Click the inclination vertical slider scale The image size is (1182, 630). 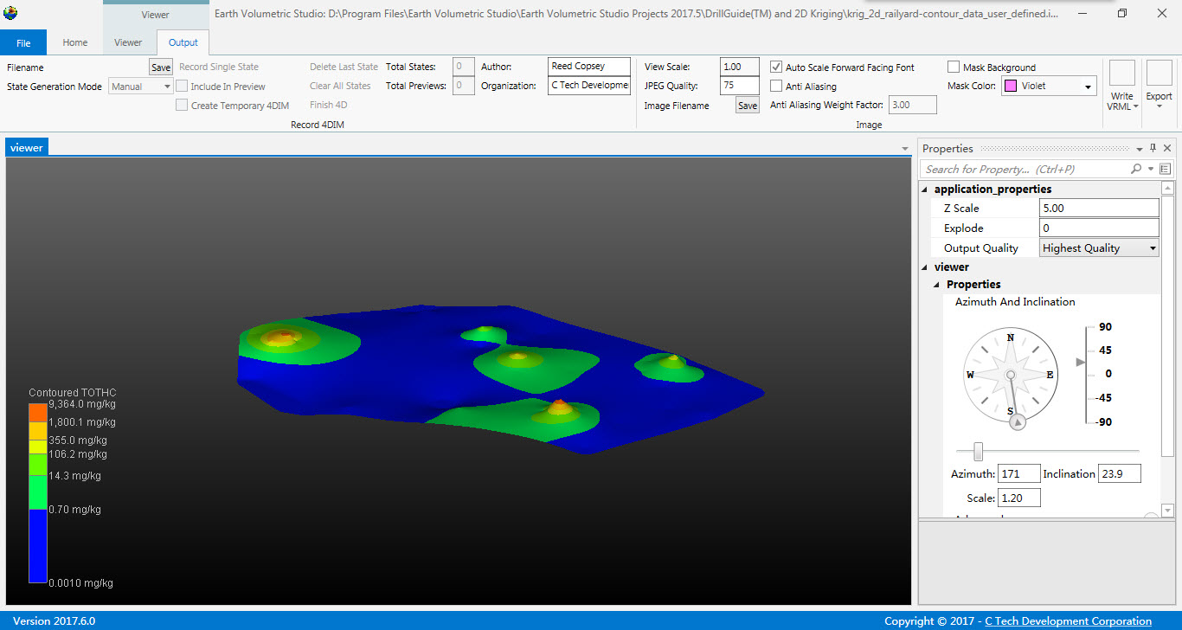[1090, 374]
